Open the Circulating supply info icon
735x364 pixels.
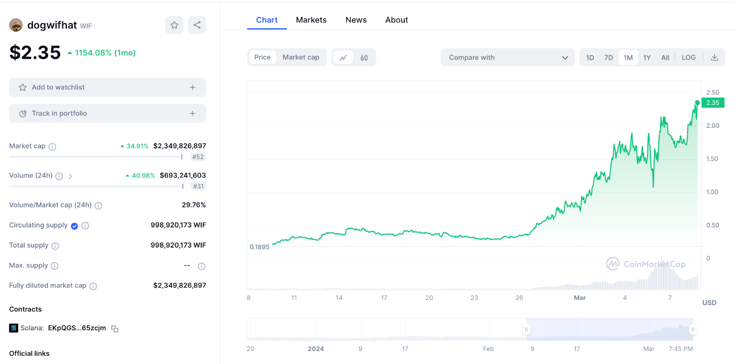click(85, 226)
